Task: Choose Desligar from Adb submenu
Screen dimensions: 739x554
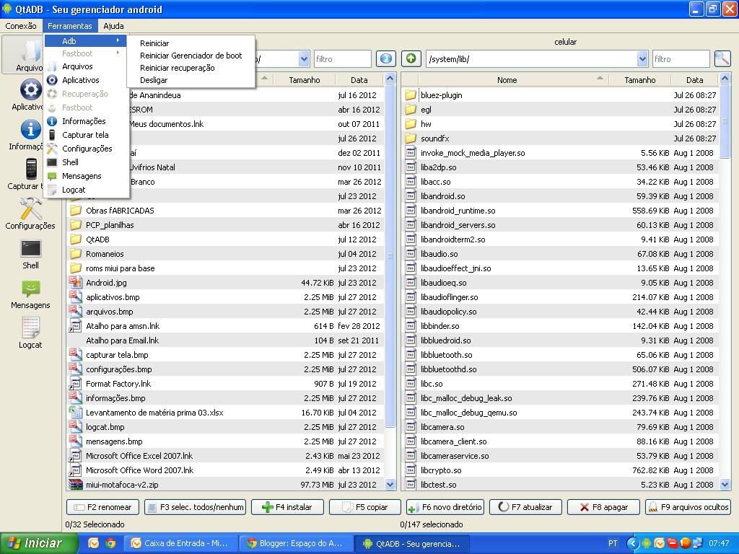Action: click(154, 80)
